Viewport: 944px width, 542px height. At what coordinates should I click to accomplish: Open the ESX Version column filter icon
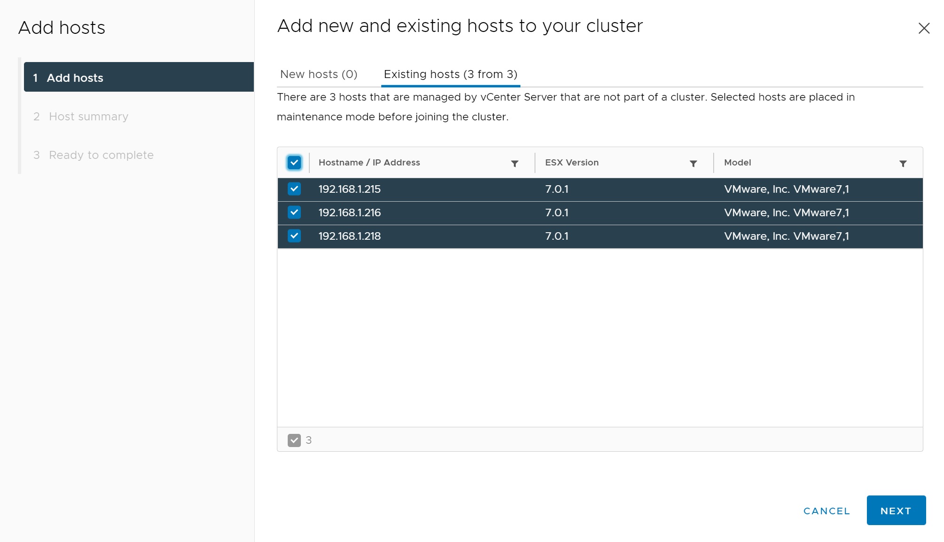[693, 164]
